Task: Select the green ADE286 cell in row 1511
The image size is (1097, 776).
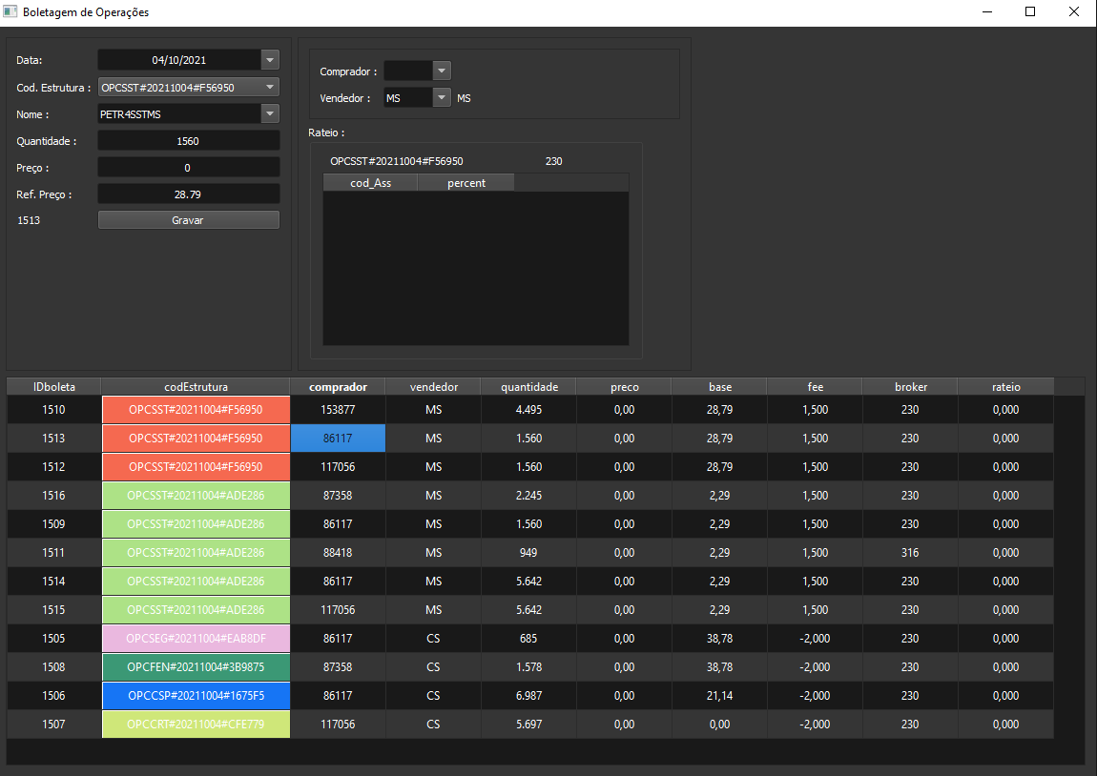Action: click(196, 553)
